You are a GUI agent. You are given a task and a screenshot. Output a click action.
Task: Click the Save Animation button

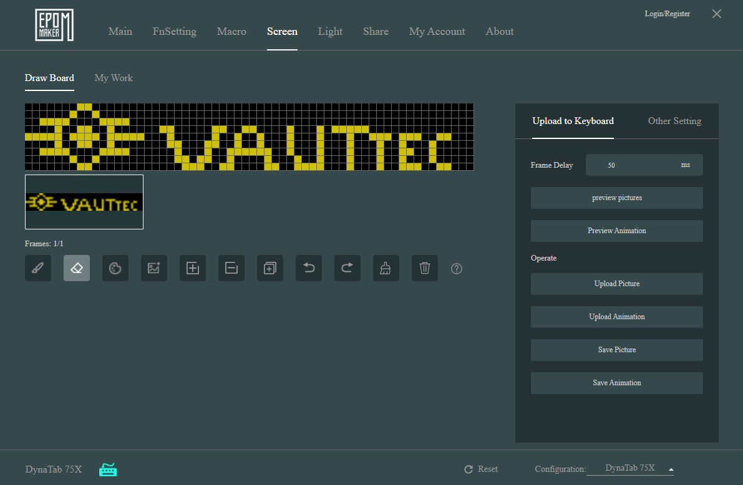click(617, 383)
